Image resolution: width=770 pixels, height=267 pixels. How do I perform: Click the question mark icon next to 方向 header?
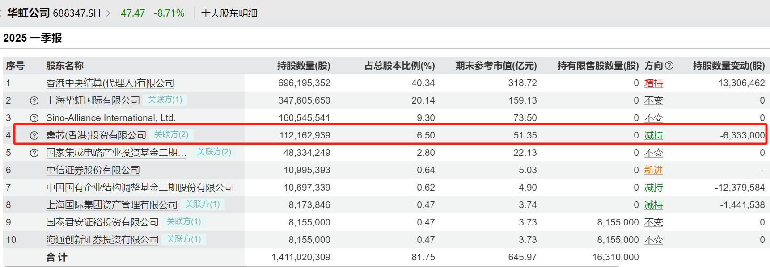[669, 66]
